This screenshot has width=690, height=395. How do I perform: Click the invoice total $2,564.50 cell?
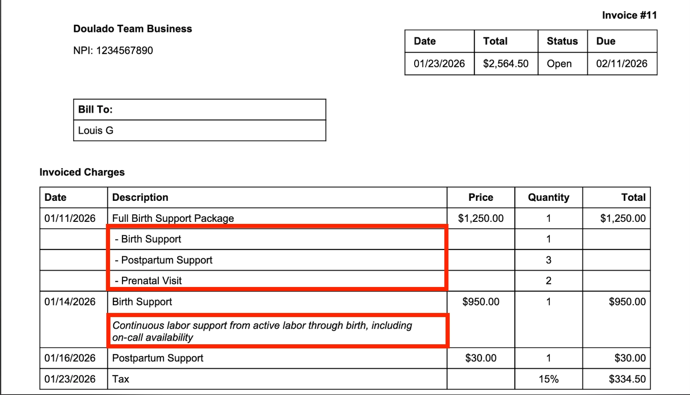(506, 63)
